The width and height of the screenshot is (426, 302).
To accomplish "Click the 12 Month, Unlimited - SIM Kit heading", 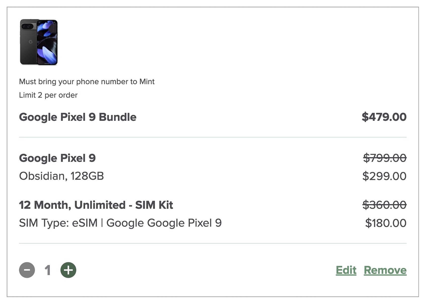I will click(96, 205).
